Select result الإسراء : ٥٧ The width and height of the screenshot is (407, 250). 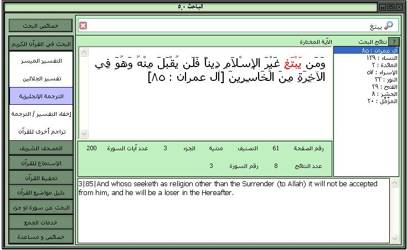[366, 72]
